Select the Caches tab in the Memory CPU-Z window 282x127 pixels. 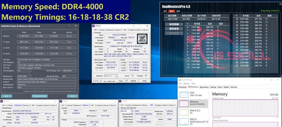click(69, 105)
